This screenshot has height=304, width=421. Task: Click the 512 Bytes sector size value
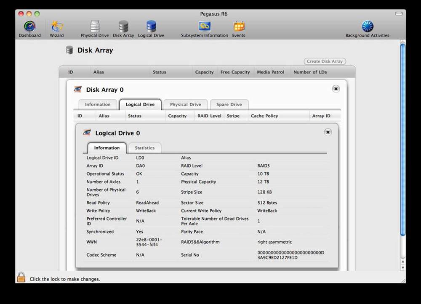pyautogui.click(x=267, y=203)
